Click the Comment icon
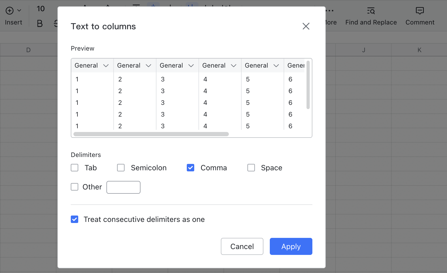The image size is (447, 273). point(420,11)
